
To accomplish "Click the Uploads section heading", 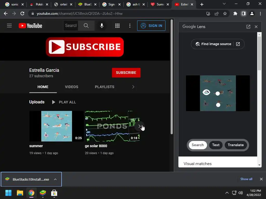I will (37, 102).
